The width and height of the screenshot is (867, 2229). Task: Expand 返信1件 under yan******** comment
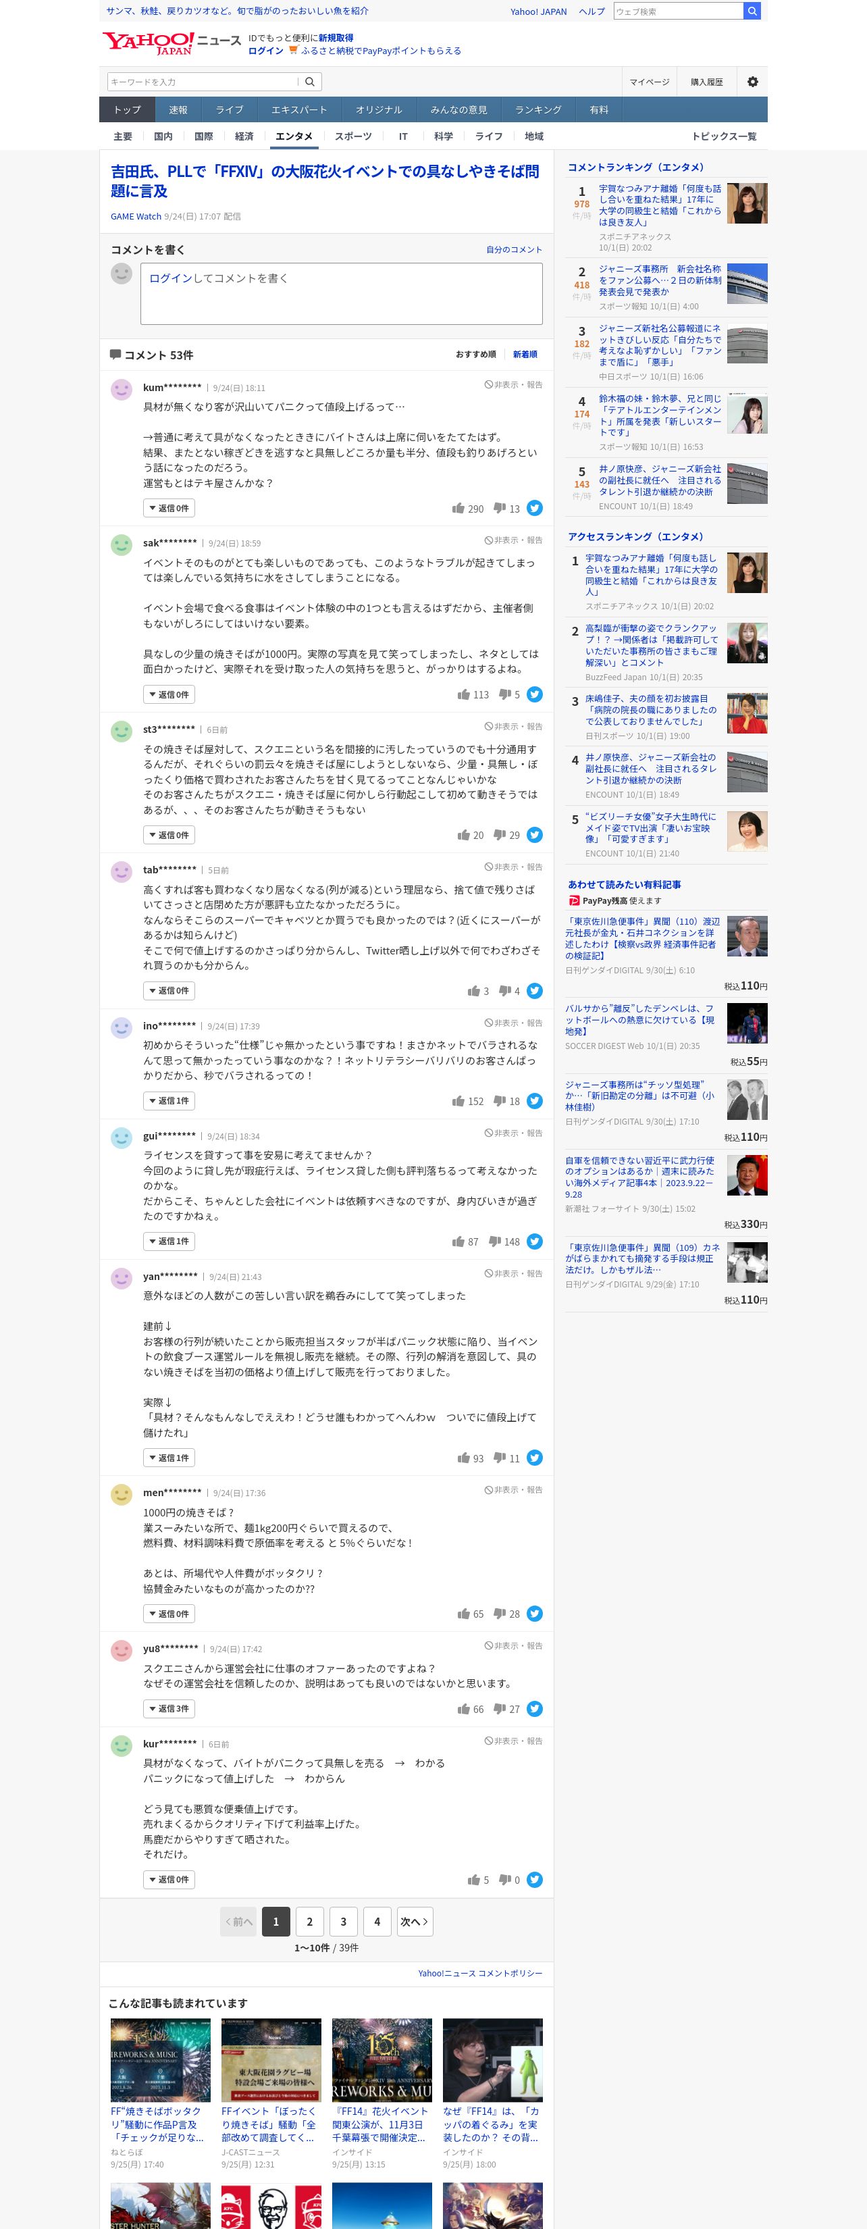pyautogui.click(x=169, y=1457)
